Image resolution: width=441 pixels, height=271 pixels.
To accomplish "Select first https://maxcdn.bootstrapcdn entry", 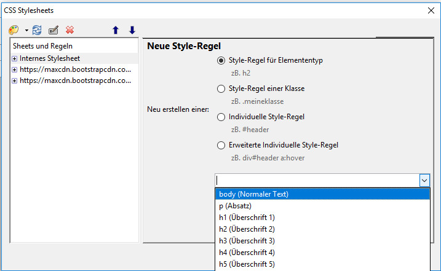I will click(75, 69).
